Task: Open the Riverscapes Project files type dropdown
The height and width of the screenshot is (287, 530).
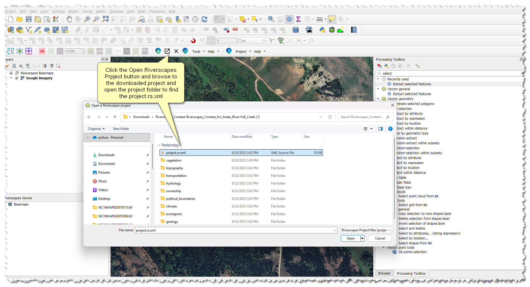Action: pos(366,230)
